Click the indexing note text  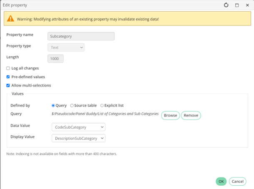click(x=62, y=154)
